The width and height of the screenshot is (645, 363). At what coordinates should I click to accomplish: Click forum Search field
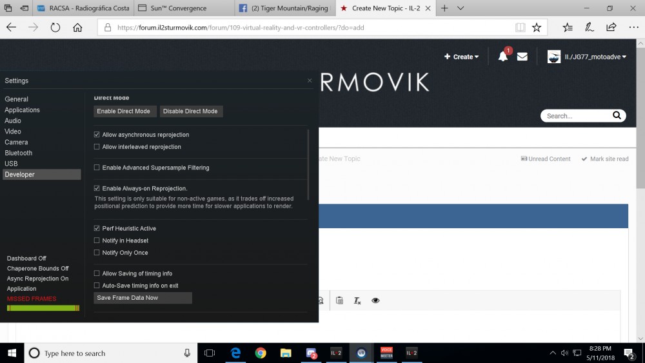coord(576,116)
